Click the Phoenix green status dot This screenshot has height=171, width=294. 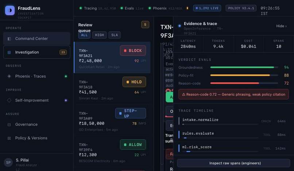coord(150,8)
